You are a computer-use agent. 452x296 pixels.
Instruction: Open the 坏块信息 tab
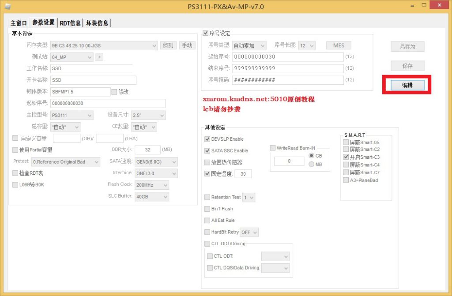pyautogui.click(x=97, y=23)
